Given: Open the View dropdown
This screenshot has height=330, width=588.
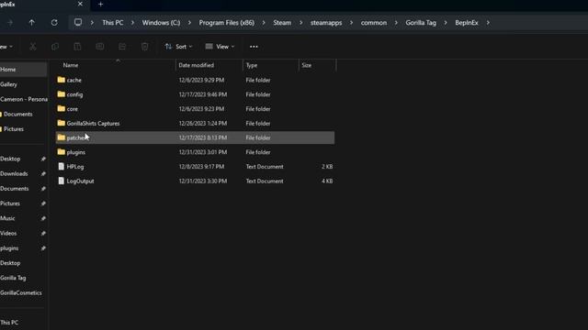Looking at the screenshot, I should (x=220, y=47).
